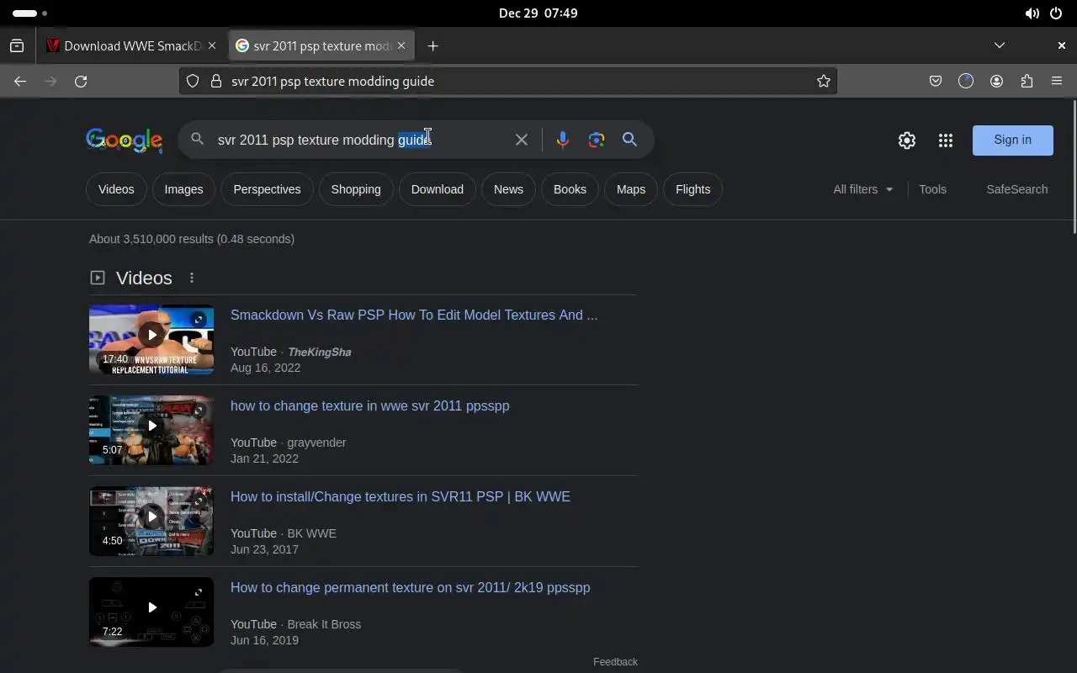This screenshot has height=673, width=1077.
Task: Click the circular container icon in toolbar
Action: click(x=966, y=81)
